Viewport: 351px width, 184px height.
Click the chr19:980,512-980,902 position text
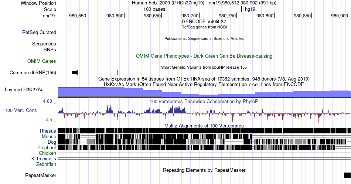(242, 3)
